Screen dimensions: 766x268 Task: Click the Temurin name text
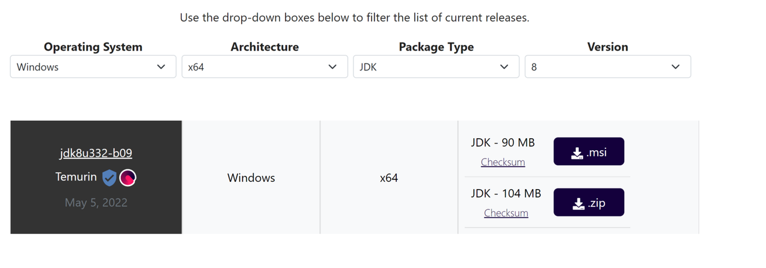coord(76,177)
